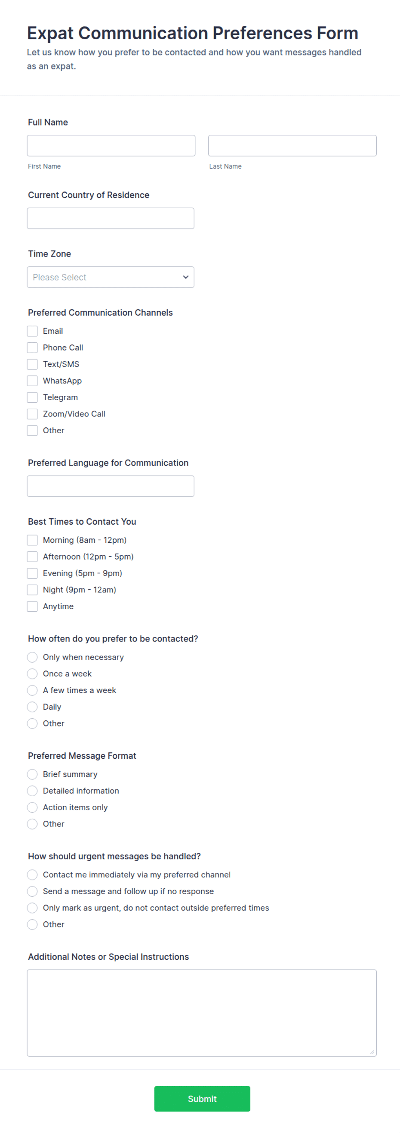Check the Anytime contact option
The width and height of the screenshot is (400, 1133).
[32, 607]
